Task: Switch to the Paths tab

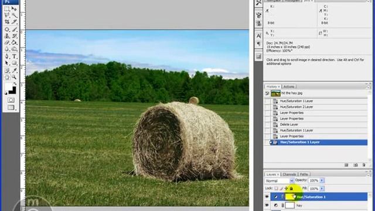Action: (304, 175)
